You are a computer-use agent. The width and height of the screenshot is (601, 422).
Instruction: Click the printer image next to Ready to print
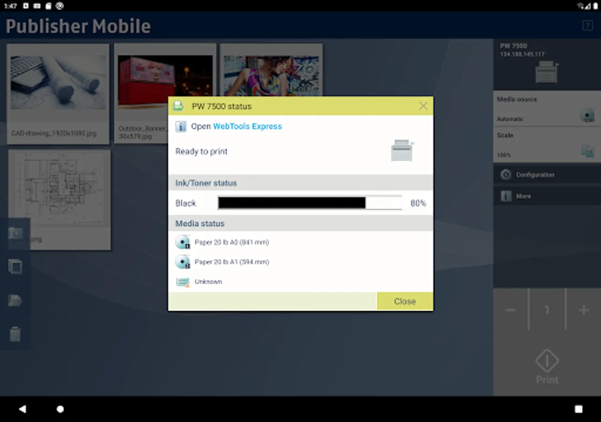pos(402,151)
